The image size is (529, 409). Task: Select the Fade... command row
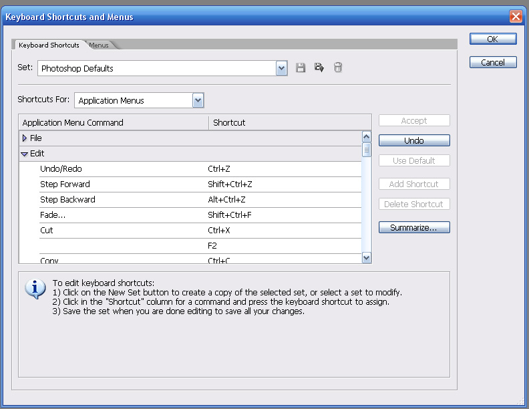point(200,215)
